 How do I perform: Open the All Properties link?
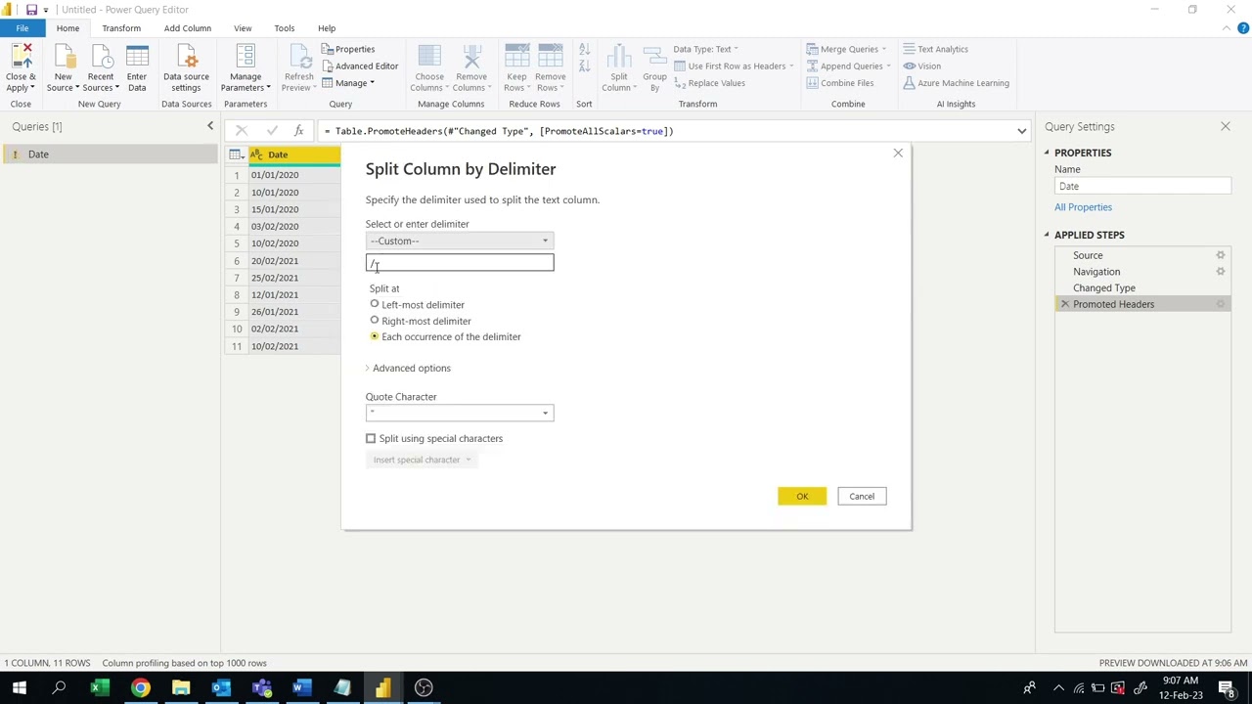coord(1083,207)
